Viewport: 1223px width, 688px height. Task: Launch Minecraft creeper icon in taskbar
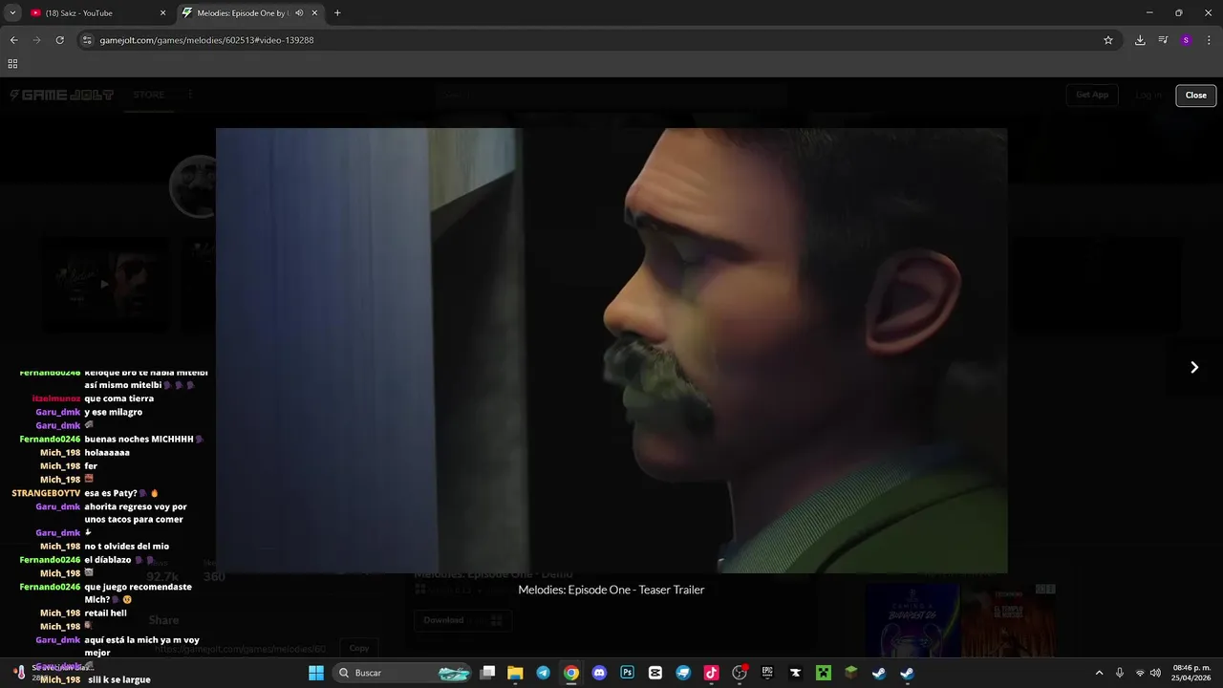pos(823,673)
